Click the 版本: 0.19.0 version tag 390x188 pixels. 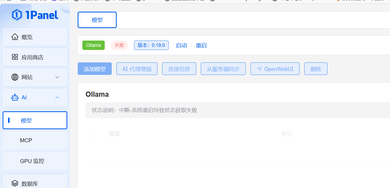[151, 45]
